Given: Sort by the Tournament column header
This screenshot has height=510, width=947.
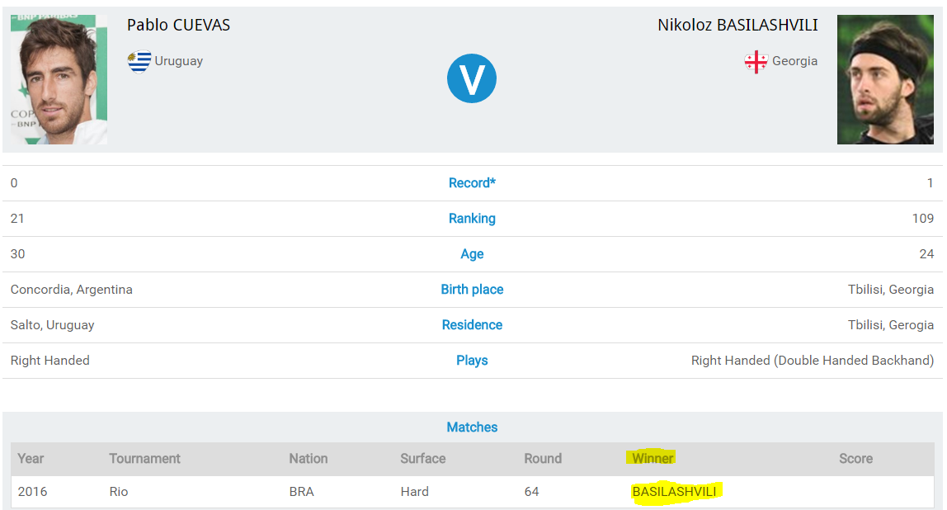Looking at the screenshot, I should coord(144,459).
